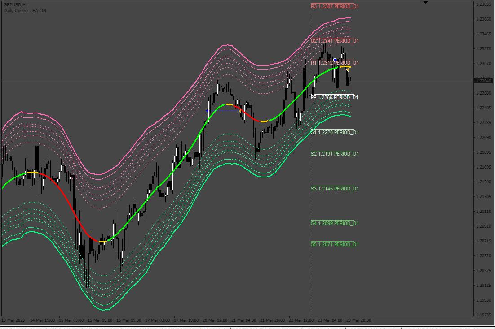Select the S2 1.2191 PERIOD_D1 support label
This screenshot has height=329, width=495.
335,154
